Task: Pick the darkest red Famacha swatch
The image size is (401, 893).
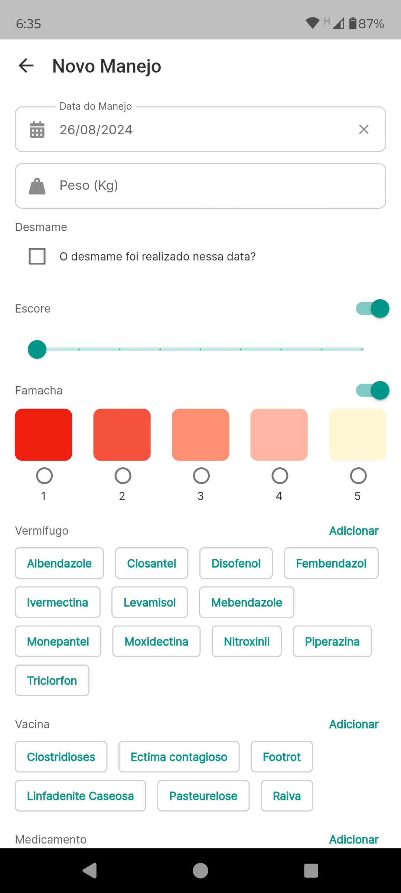Action: 43,435
